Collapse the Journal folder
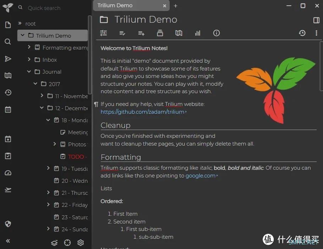This screenshot has width=323, height=249. 29,72
